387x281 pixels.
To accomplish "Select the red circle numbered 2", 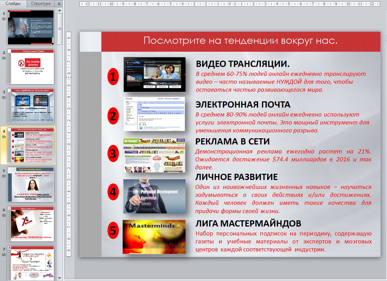I will click(113, 116).
